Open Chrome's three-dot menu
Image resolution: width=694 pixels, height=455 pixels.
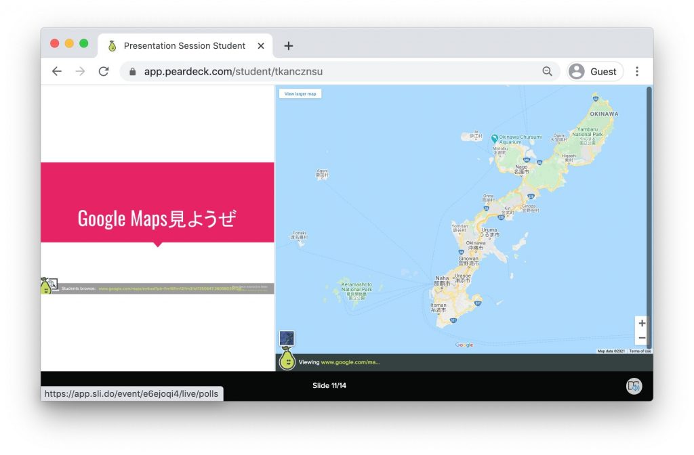point(637,71)
